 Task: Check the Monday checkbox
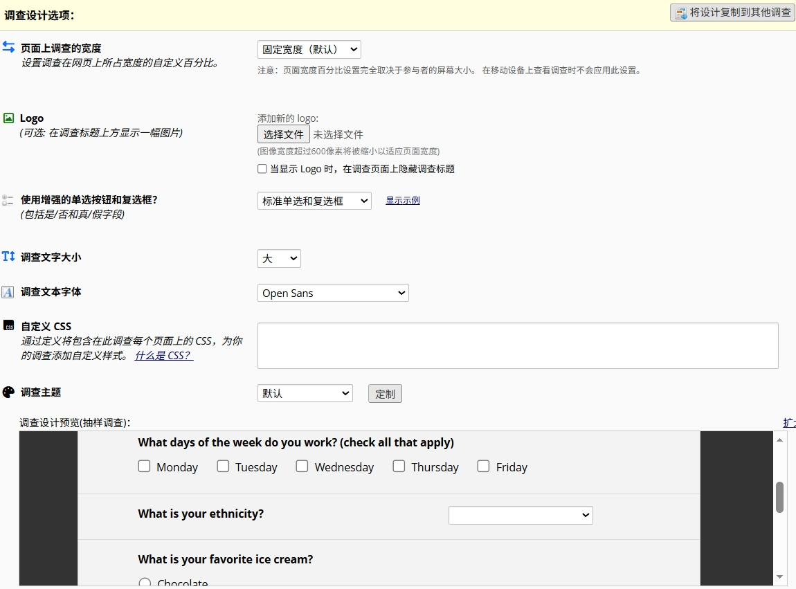pyautogui.click(x=144, y=466)
